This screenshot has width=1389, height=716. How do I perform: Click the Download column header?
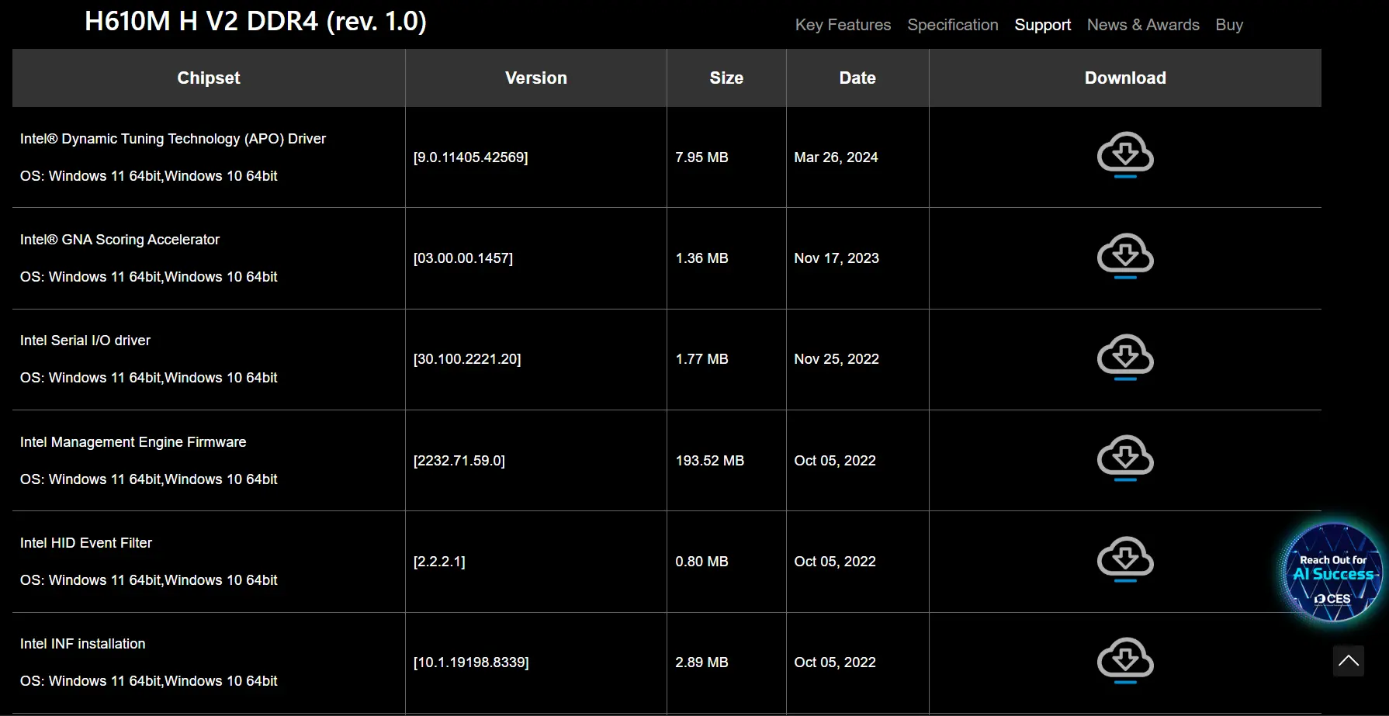click(1125, 78)
